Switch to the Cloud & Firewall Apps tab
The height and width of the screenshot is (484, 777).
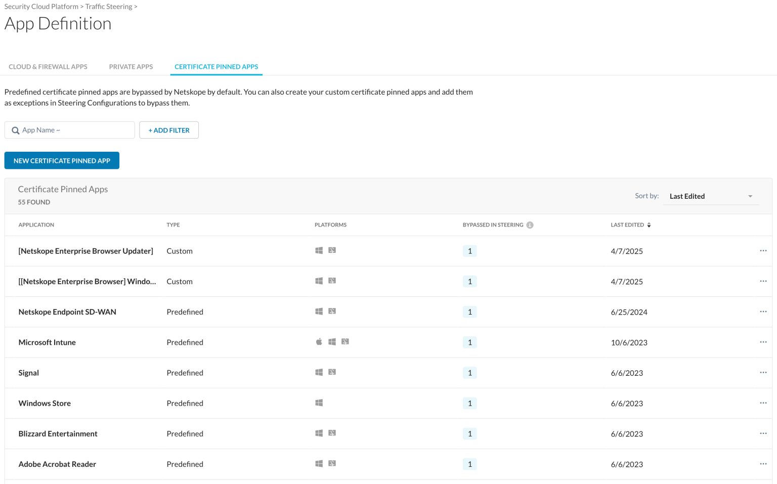(x=48, y=67)
